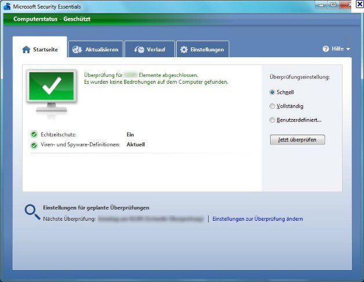The image size is (364, 282).
Task: Click the magnifying glass scheduled scan icon
Action: click(32, 212)
